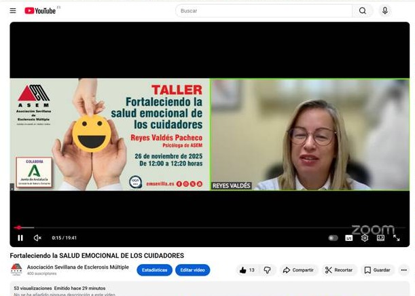Image resolution: width=415 pixels, height=296 pixels.
Task: Open the three-dot more actions menu
Action: tap(403, 270)
